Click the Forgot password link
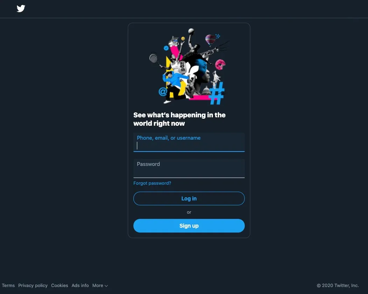The width and height of the screenshot is (368, 294). pos(152,183)
